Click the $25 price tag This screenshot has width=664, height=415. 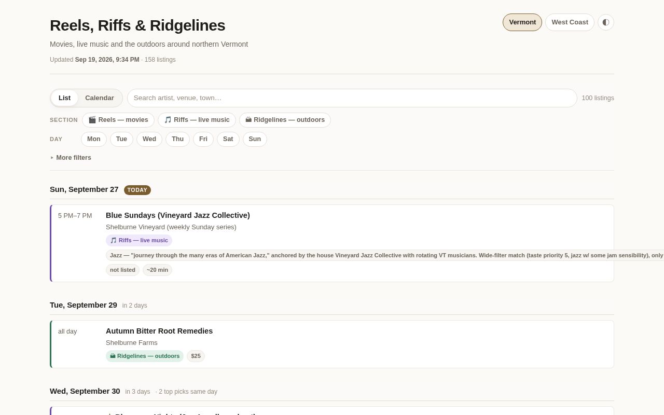pos(196,356)
